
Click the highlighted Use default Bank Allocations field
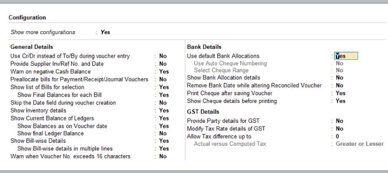346,56
